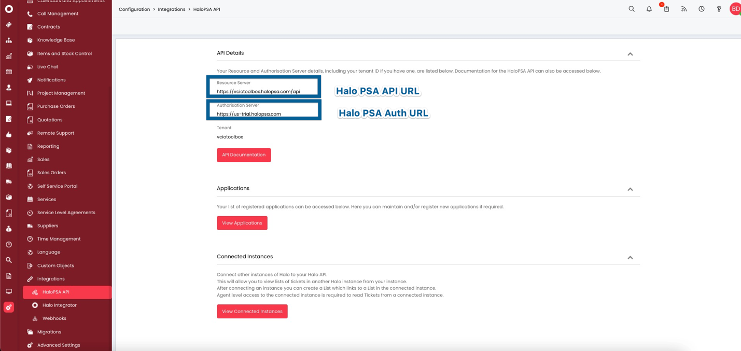Open Time Management
Image resolution: width=741 pixels, height=351 pixels.
[59, 239]
